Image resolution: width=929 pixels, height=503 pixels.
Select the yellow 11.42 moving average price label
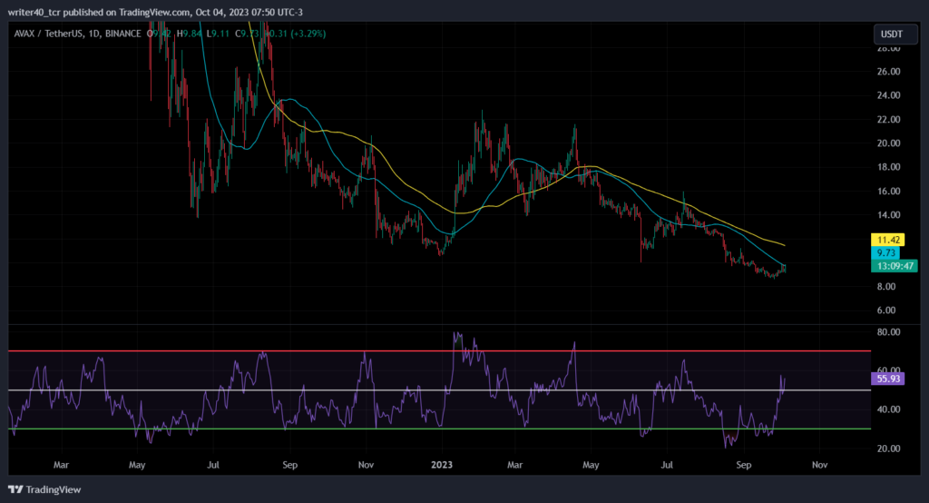[887, 240]
